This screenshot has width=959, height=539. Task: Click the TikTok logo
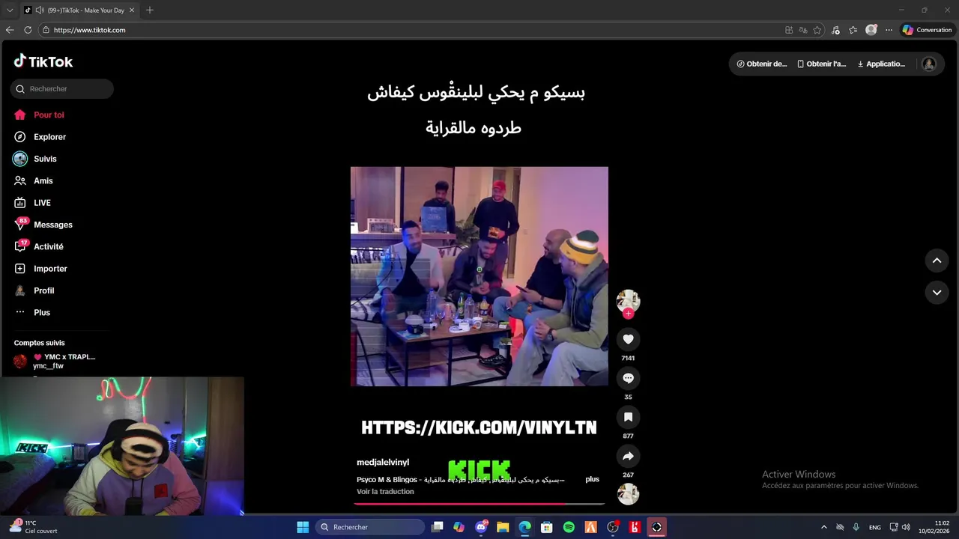tap(43, 61)
